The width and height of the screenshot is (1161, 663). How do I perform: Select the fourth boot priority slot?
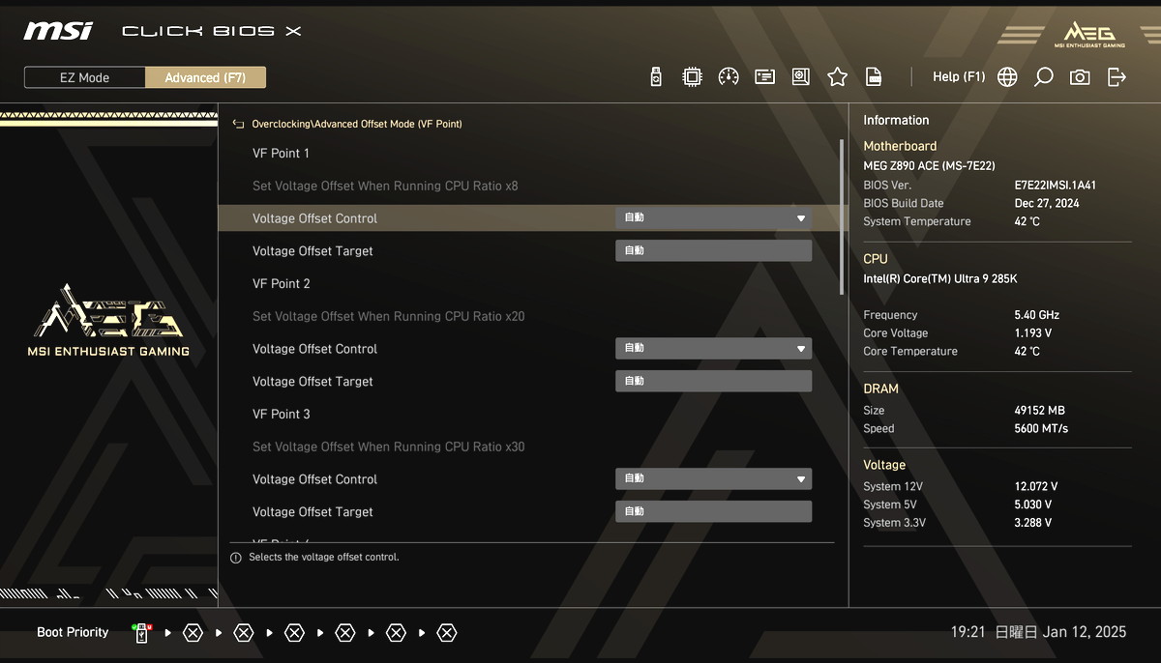(294, 633)
